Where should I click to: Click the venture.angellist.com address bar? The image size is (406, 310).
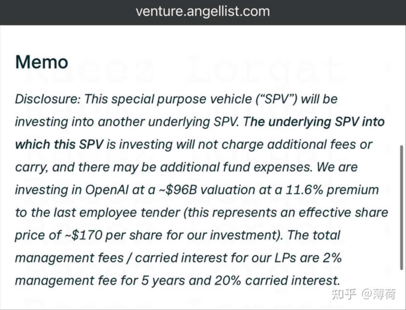203,12
